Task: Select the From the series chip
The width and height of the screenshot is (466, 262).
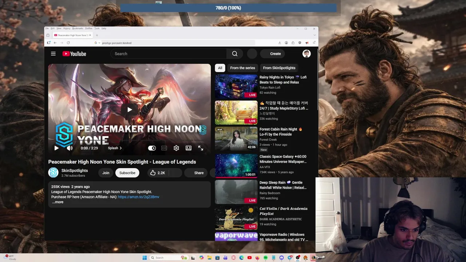Action: (242, 68)
